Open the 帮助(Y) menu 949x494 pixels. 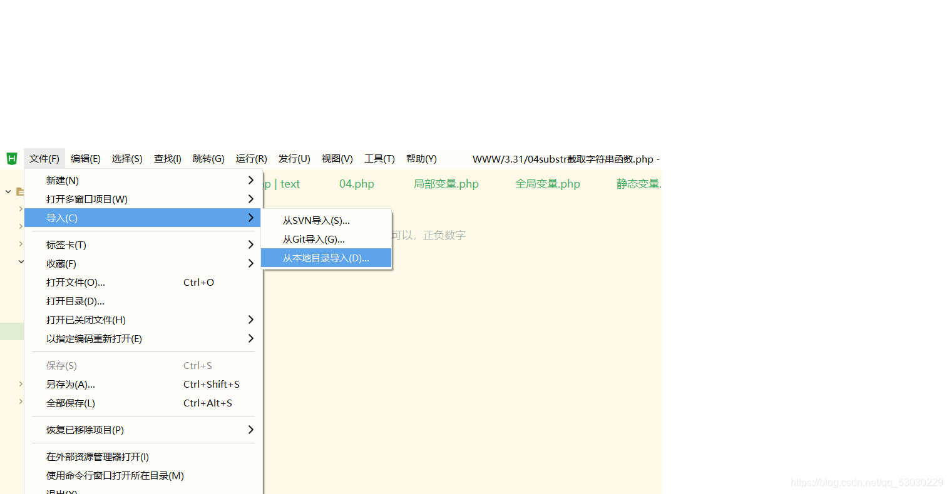pos(421,158)
